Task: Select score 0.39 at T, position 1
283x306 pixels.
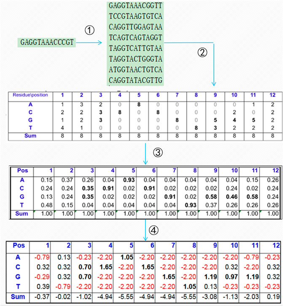Action: (43, 287)
